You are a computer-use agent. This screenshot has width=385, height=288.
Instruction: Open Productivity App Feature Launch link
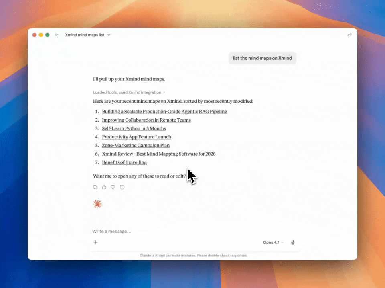136,137
